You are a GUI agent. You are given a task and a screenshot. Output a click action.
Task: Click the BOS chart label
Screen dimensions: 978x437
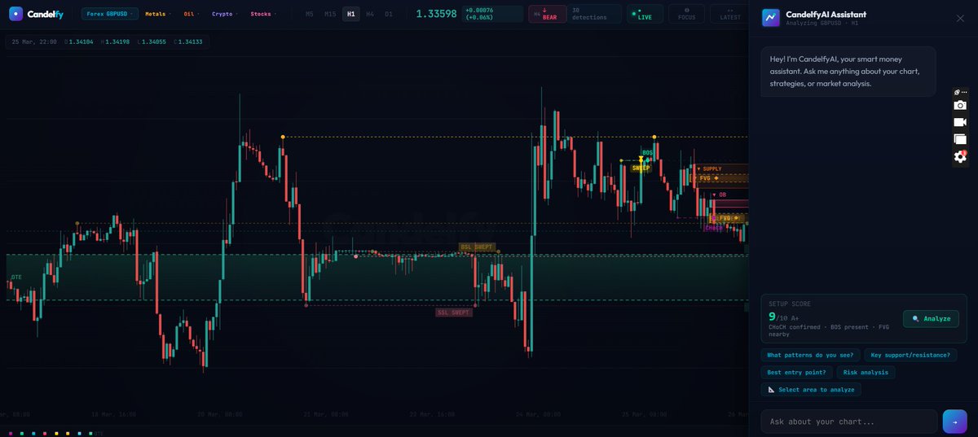click(x=647, y=152)
